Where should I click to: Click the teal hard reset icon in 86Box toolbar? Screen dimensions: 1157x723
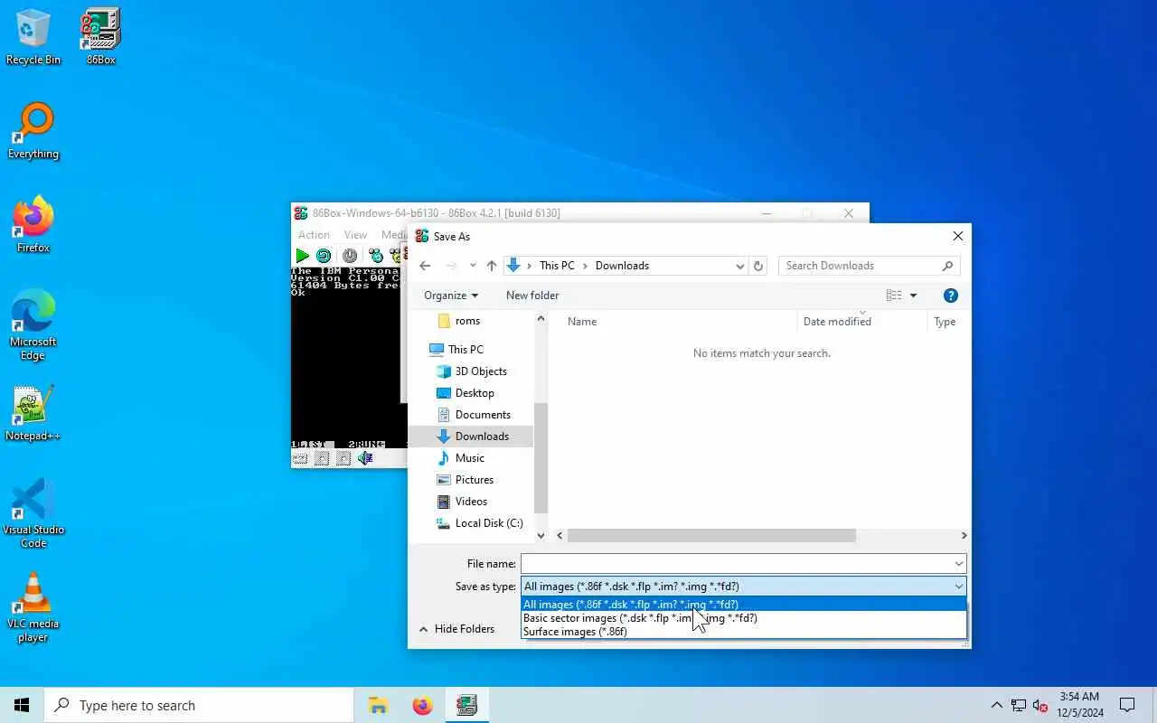tap(324, 256)
